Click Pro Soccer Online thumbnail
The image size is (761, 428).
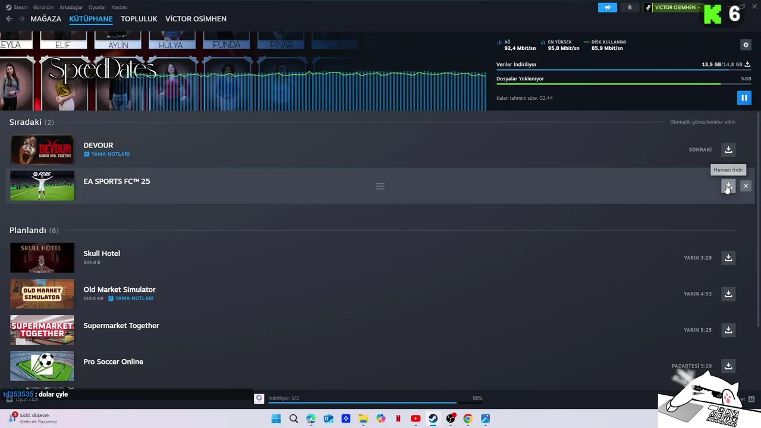click(42, 366)
